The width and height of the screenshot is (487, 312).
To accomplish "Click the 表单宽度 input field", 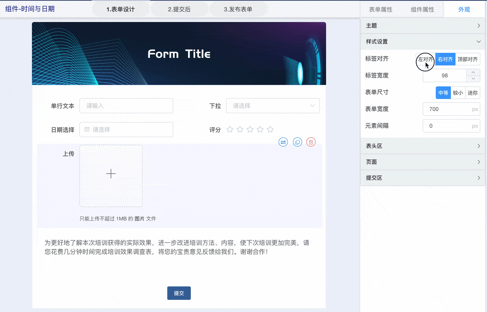I will point(447,109).
